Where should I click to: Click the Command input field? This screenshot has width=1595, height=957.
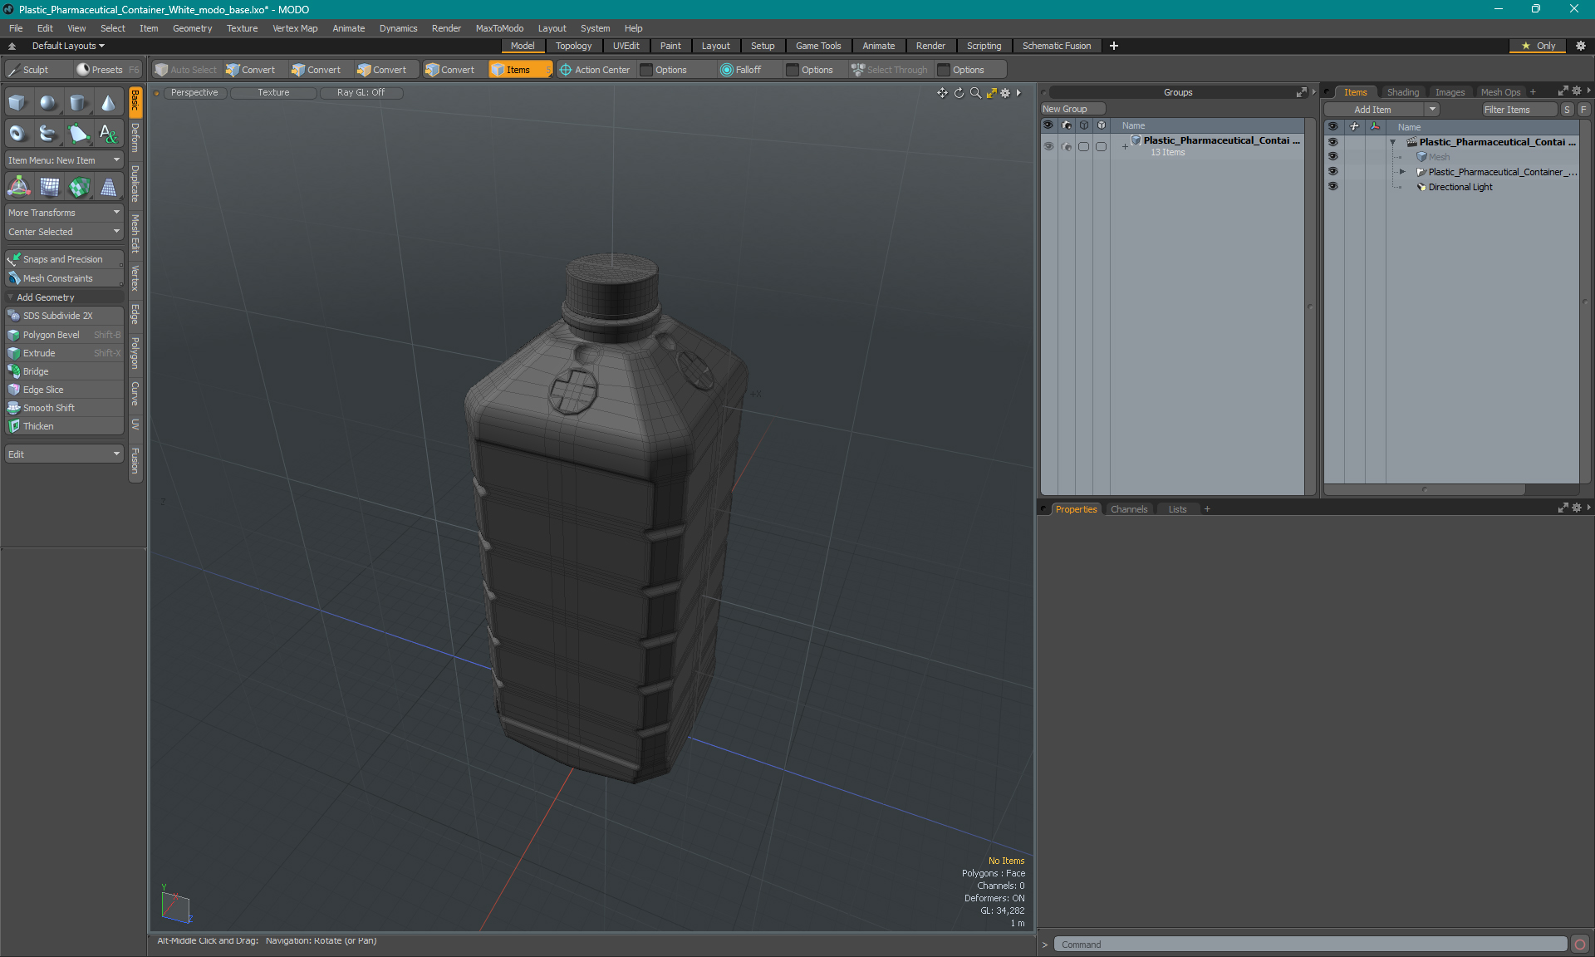click(1310, 945)
